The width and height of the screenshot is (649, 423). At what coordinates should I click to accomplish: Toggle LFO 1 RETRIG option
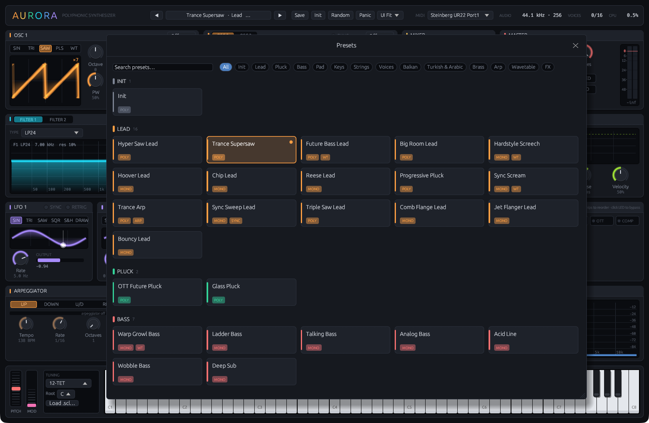[x=76, y=207]
